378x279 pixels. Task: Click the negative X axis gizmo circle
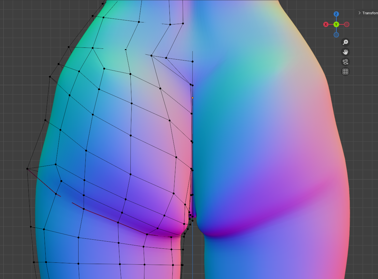coord(347,24)
